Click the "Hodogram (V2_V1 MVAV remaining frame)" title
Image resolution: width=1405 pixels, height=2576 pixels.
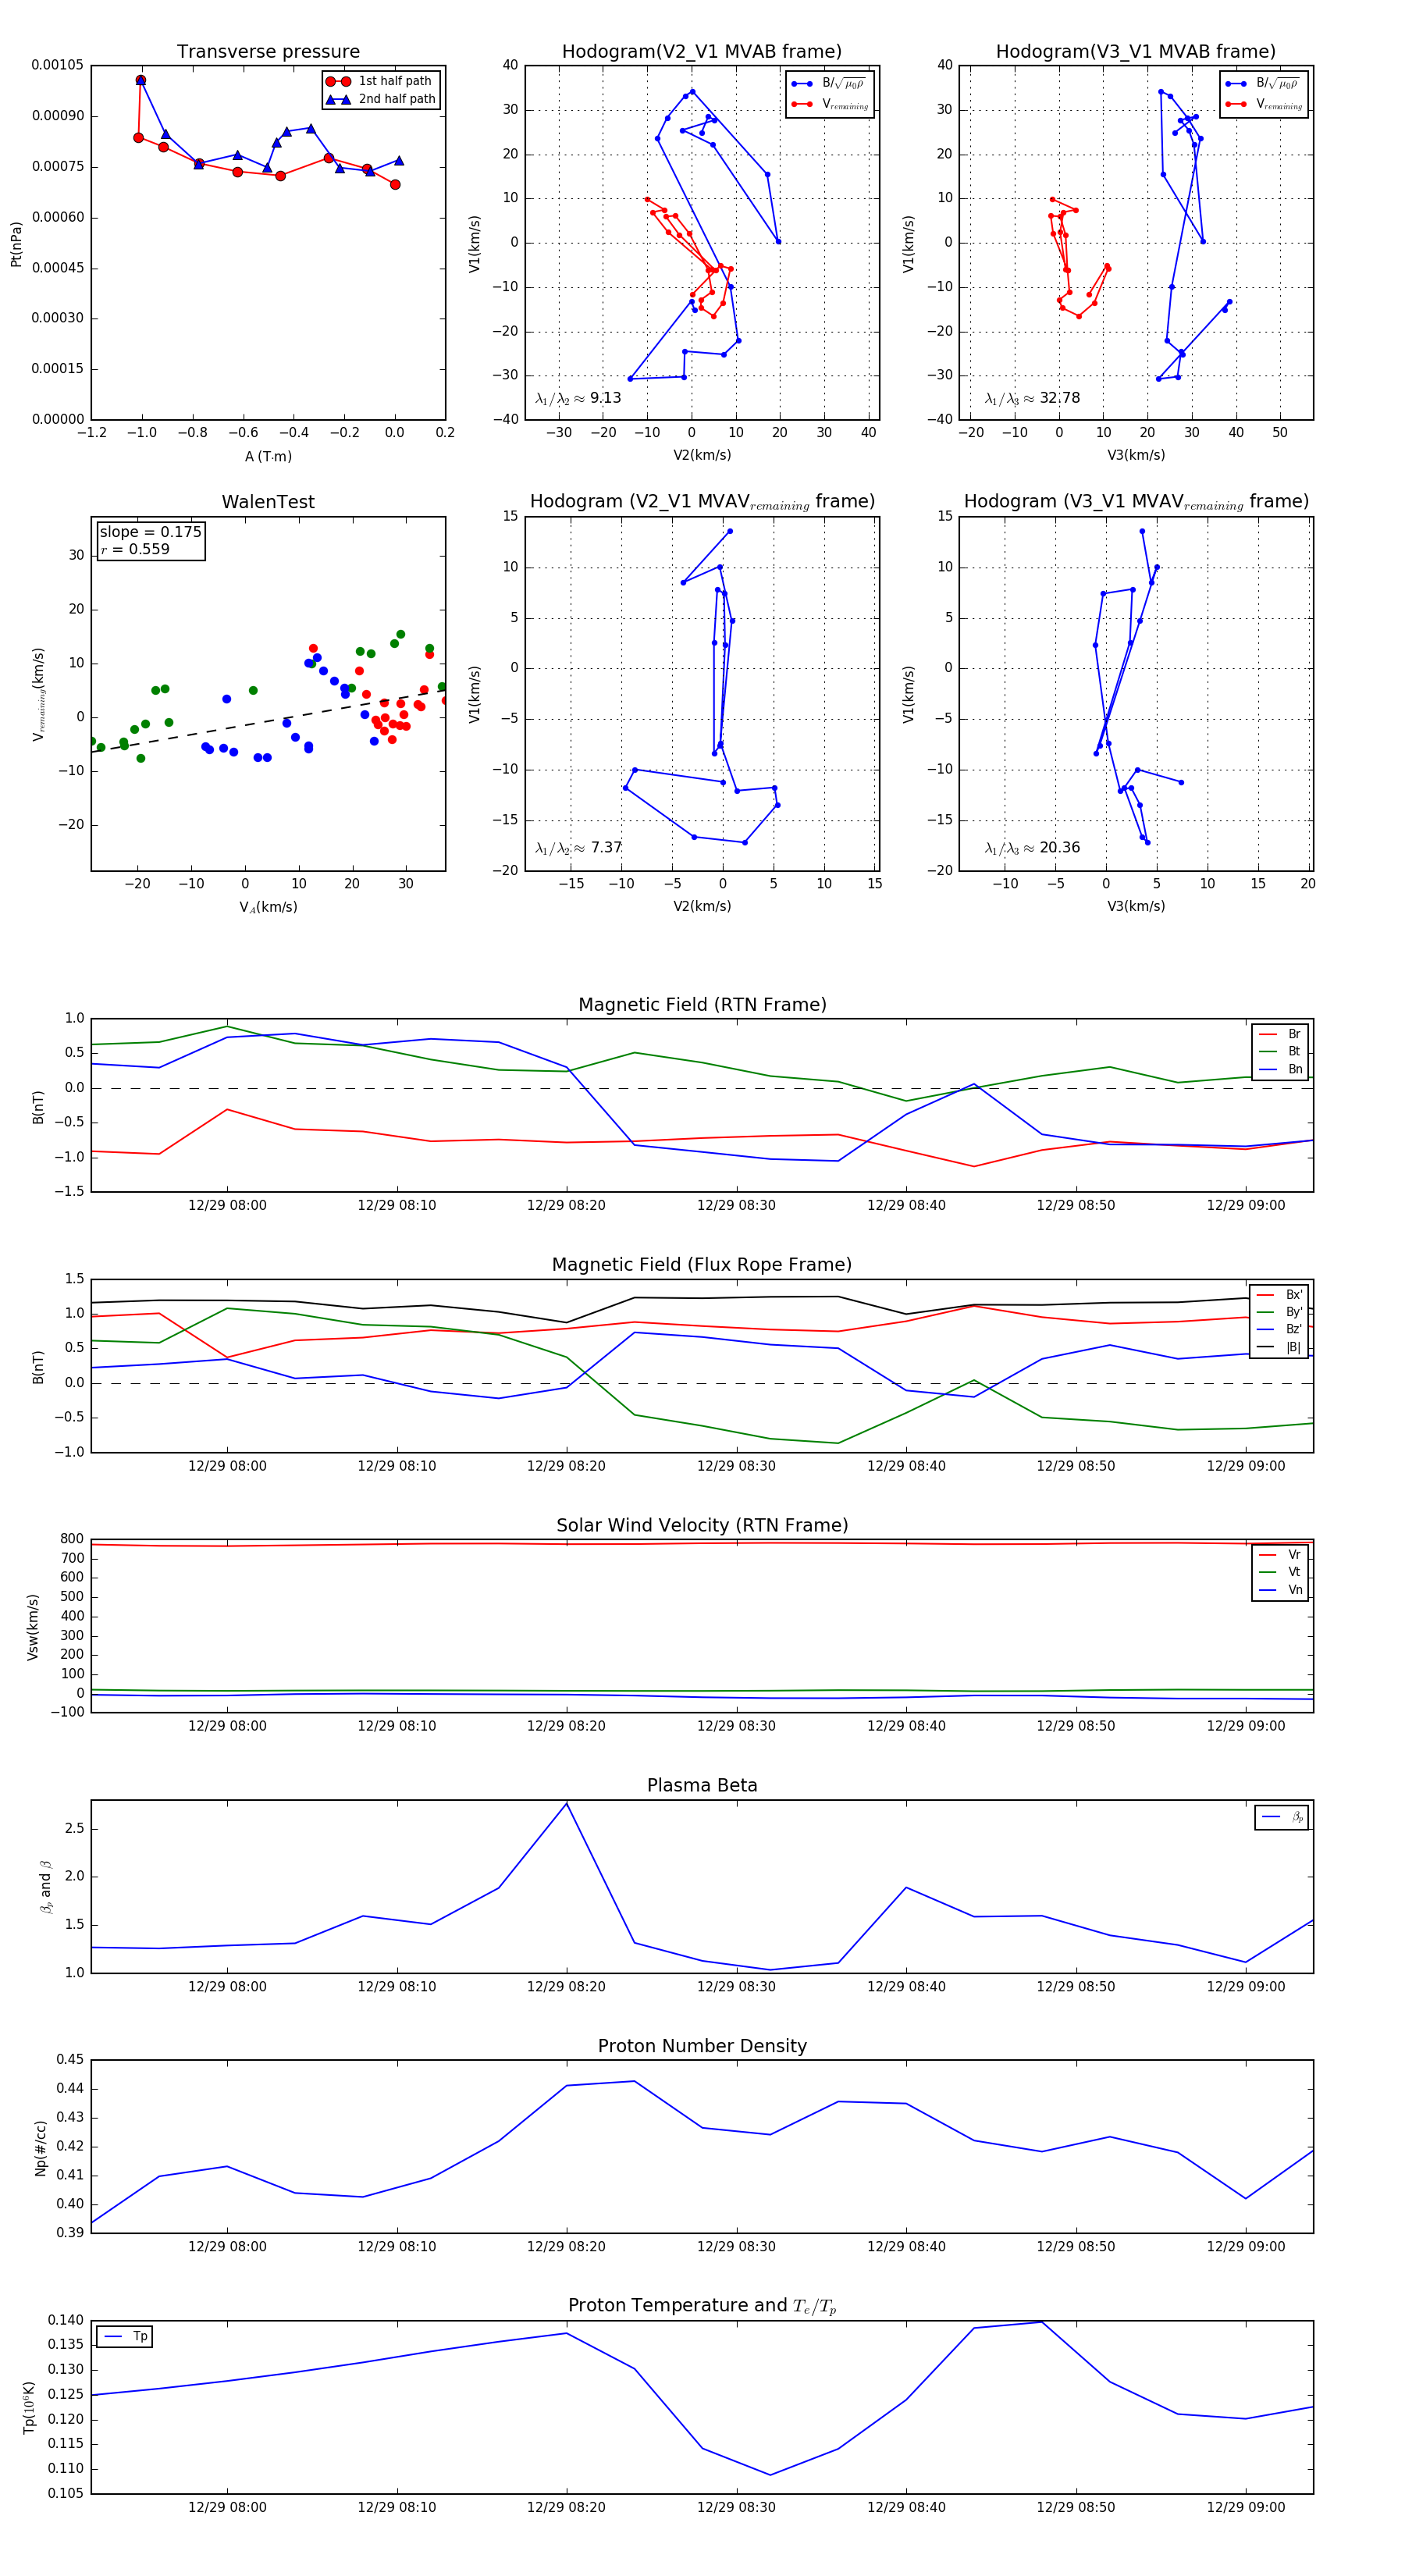(702, 502)
